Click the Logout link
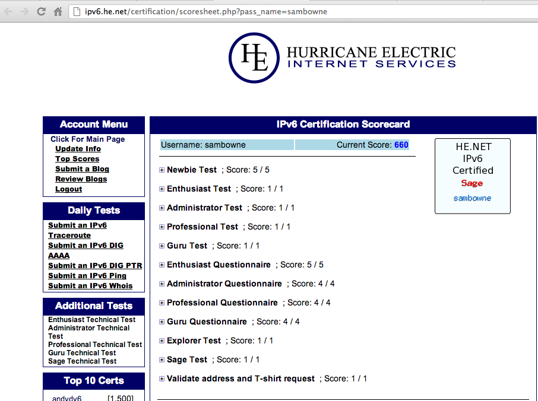 click(x=69, y=189)
